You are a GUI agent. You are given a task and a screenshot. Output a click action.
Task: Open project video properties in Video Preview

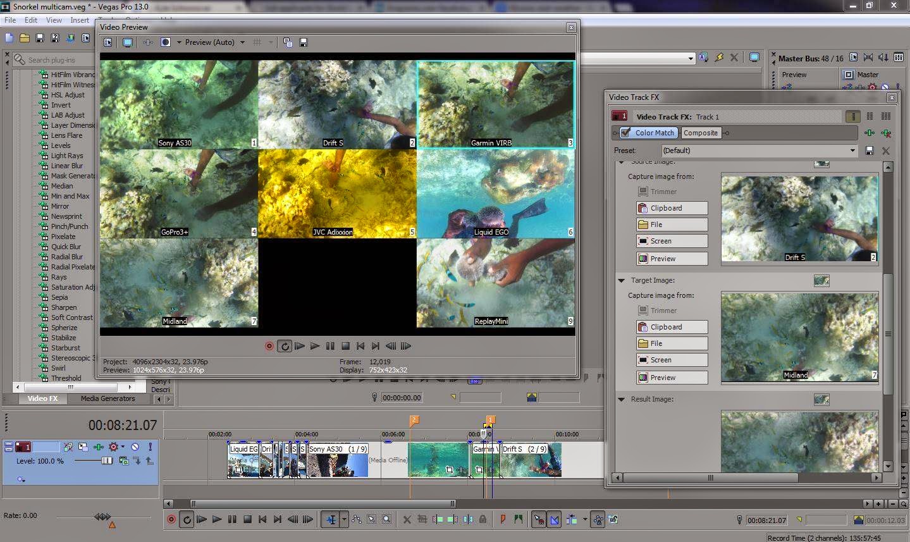[108, 42]
